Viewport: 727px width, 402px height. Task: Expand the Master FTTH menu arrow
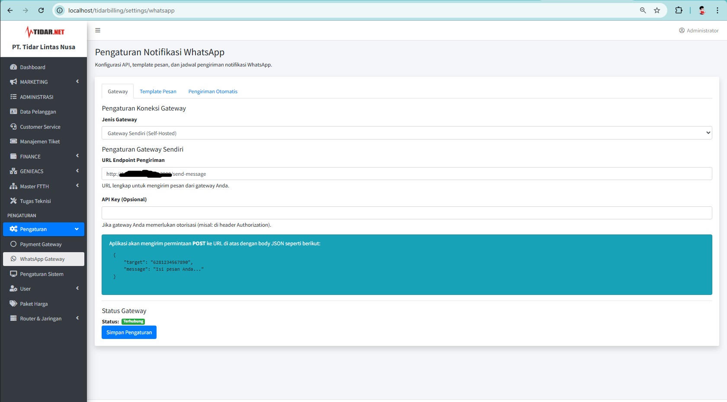click(x=77, y=186)
